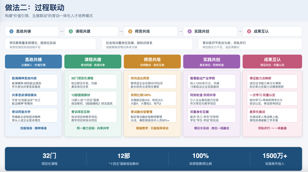308x172 pixels.
Task: Click the orange circled 3 beside 师资共培
Action: pyautogui.click(x=130, y=31)
